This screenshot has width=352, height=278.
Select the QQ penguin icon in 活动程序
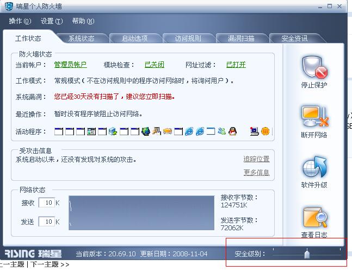(x=232, y=131)
